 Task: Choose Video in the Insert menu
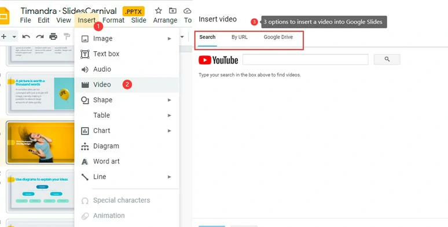point(127,85)
